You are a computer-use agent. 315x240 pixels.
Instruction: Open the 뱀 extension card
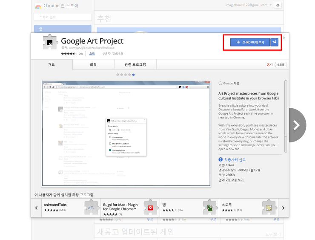coord(189,208)
